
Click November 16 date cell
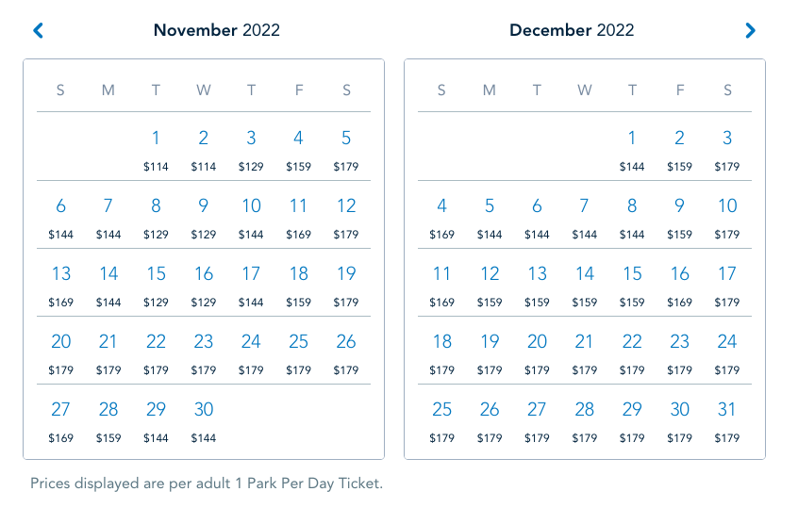click(x=204, y=284)
